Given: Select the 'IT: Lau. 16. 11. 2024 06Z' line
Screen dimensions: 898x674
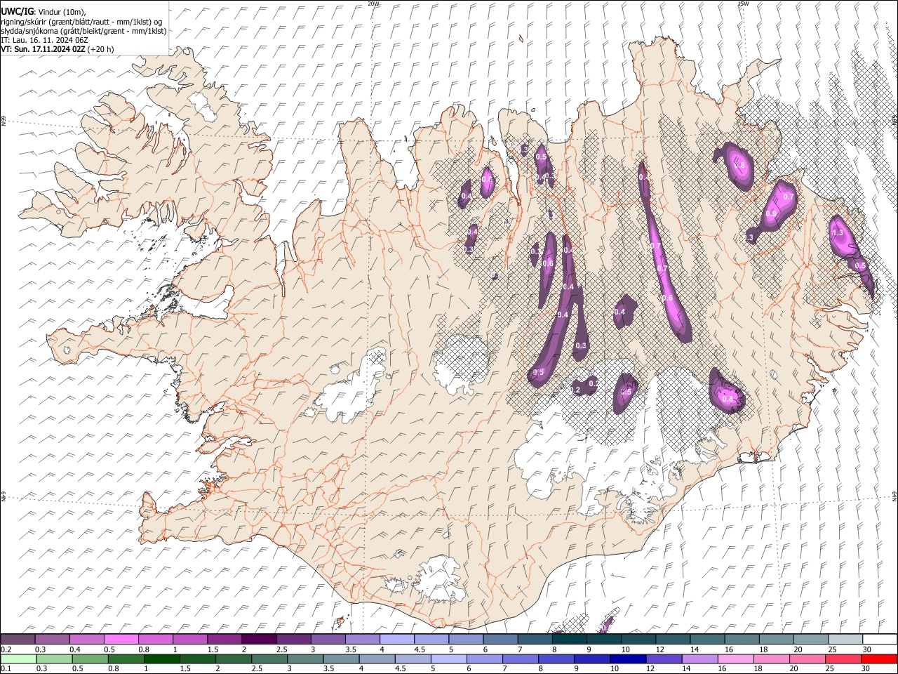Looking at the screenshot, I should 44,40.
